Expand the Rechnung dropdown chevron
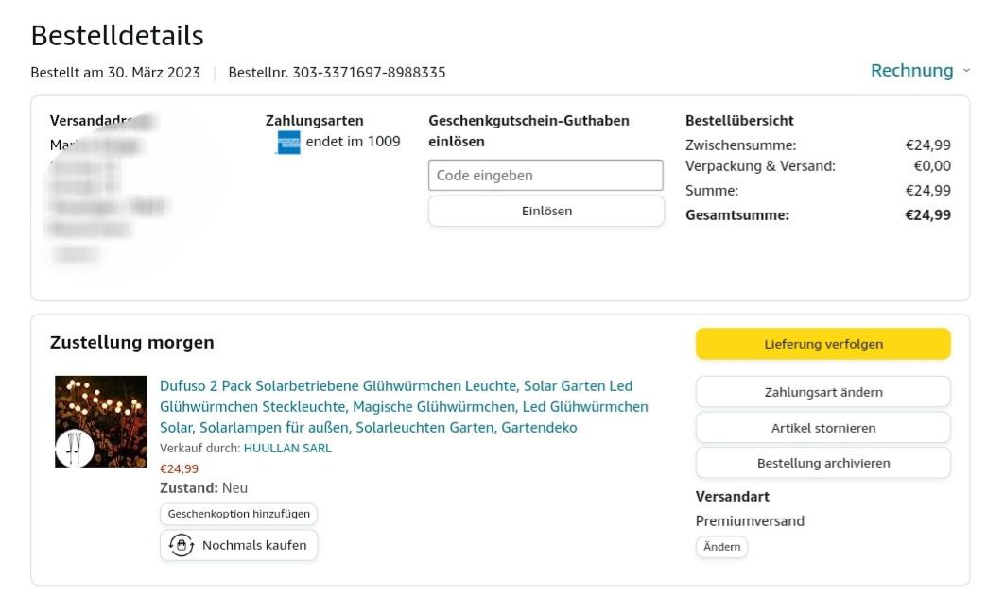This screenshot has height=596, width=987. click(x=966, y=71)
